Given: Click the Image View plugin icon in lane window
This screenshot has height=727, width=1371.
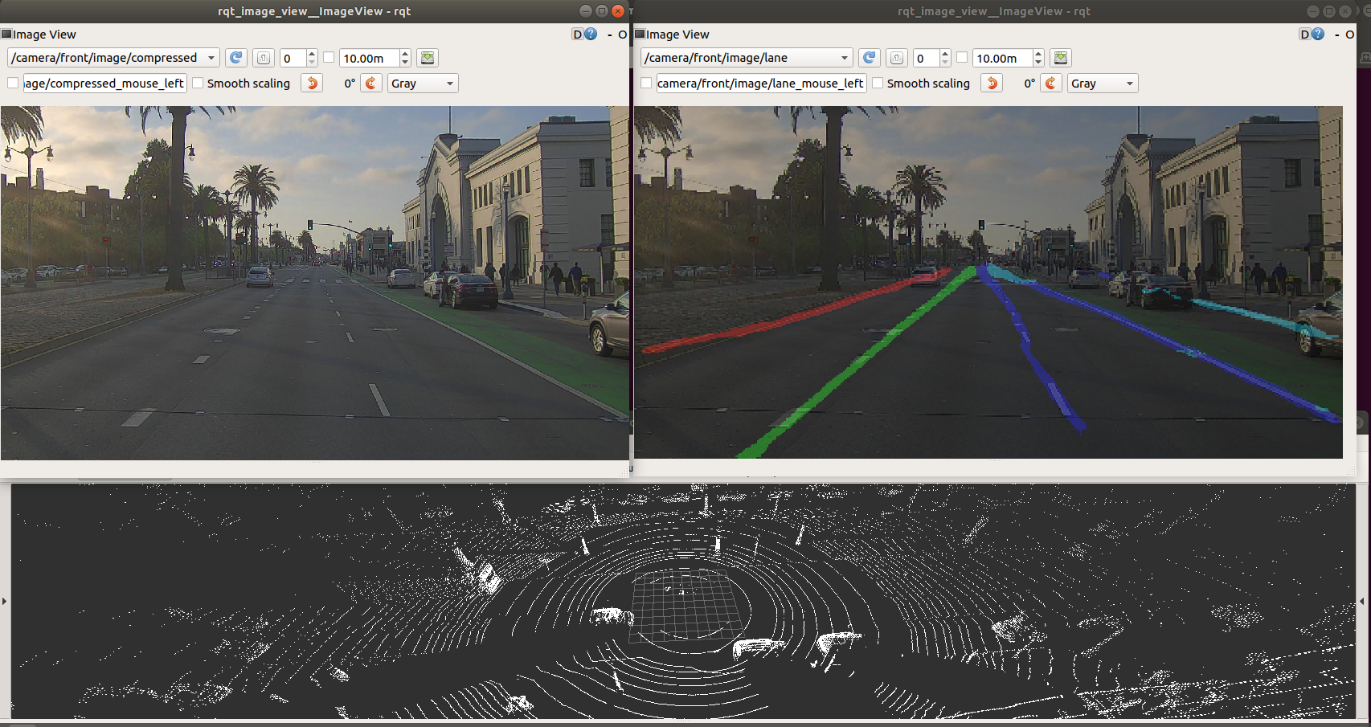Looking at the screenshot, I should pos(640,34).
